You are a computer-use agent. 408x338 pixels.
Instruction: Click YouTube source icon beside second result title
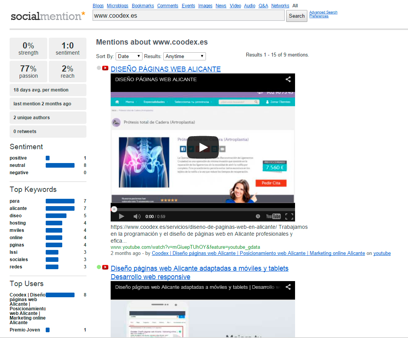(x=105, y=267)
